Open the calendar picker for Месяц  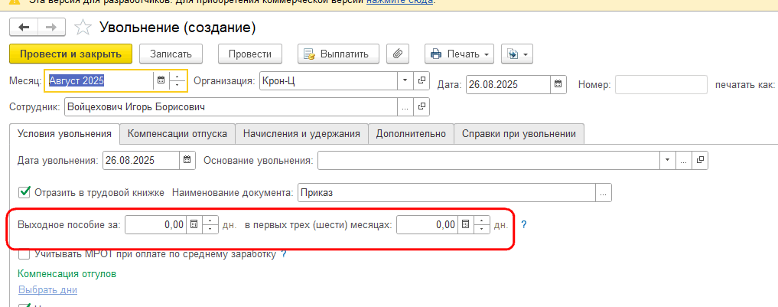coord(161,80)
